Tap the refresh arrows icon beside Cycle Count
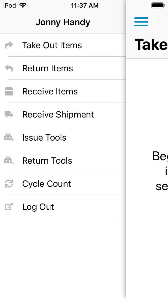The width and height of the screenshot is (168, 298). 9,184
